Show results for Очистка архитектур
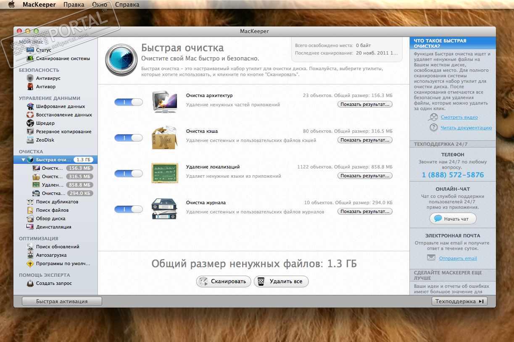 tap(365, 104)
